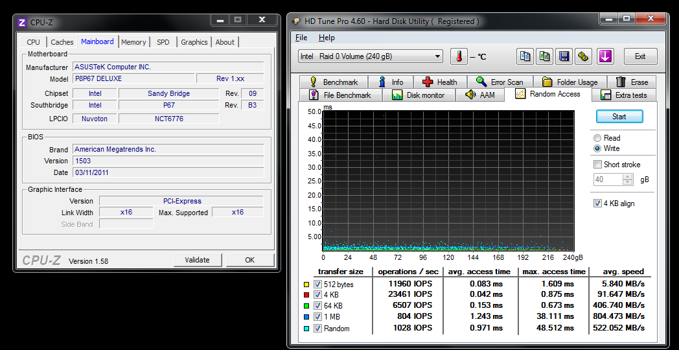Open the Help menu in HD Tune
The height and width of the screenshot is (350, 679).
pos(327,38)
